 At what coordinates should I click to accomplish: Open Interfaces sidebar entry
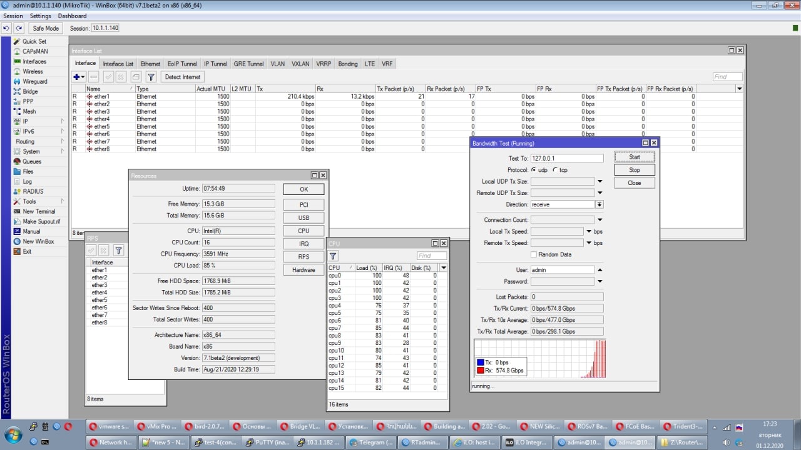tap(34, 61)
